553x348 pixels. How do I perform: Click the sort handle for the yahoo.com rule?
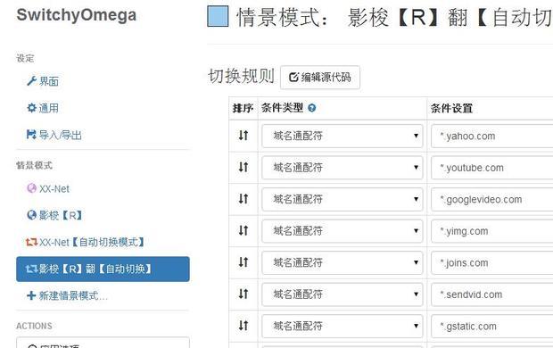[x=243, y=135]
